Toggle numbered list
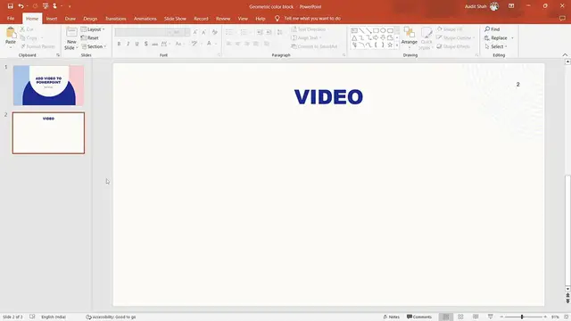This screenshot has height=321, width=571. pyautogui.click(x=244, y=32)
